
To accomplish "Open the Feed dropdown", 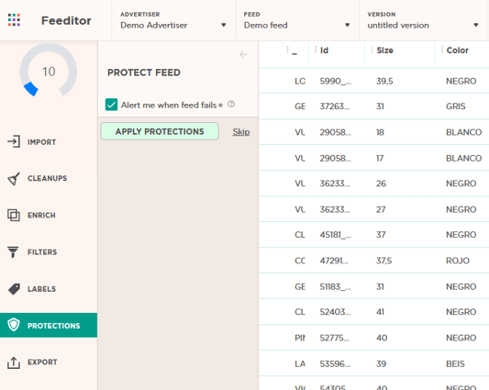I will 297,20.
